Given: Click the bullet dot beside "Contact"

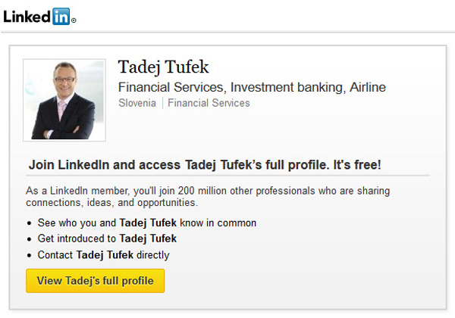Looking at the screenshot, I should pos(29,255).
